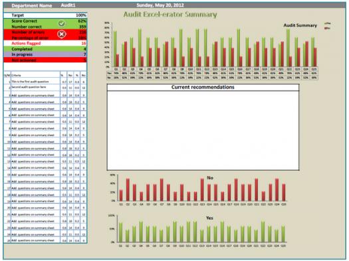Select the Score Correct label

pos(24,21)
